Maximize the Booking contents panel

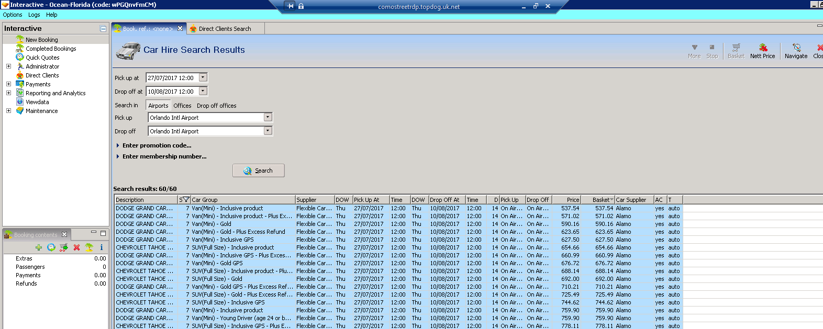click(103, 233)
